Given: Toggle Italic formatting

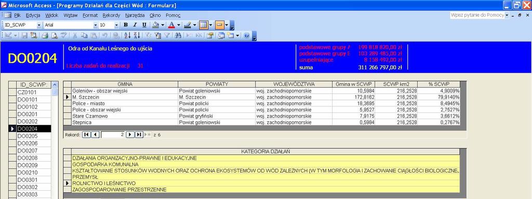Looking at the screenshot, I should coord(135,25).
